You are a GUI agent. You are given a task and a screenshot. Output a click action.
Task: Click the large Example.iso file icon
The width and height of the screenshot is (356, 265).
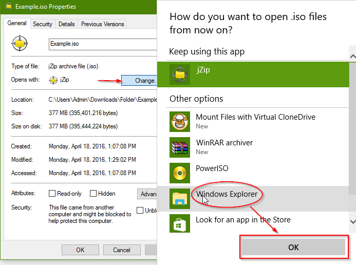pos(20,44)
